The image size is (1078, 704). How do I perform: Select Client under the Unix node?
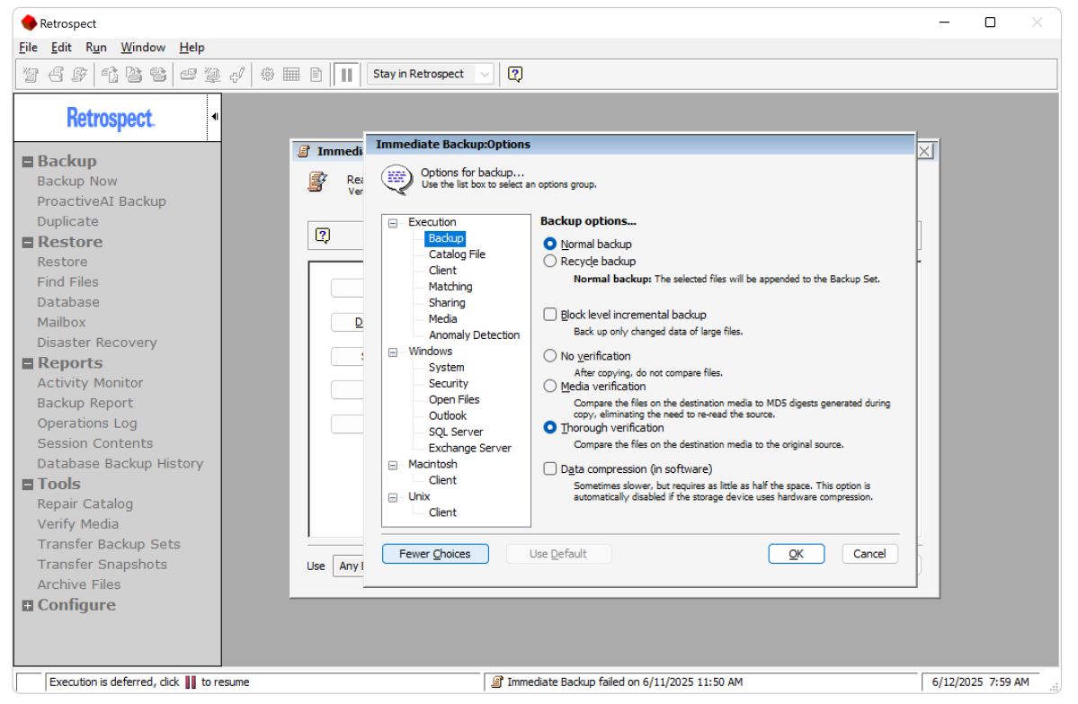pos(442,512)
